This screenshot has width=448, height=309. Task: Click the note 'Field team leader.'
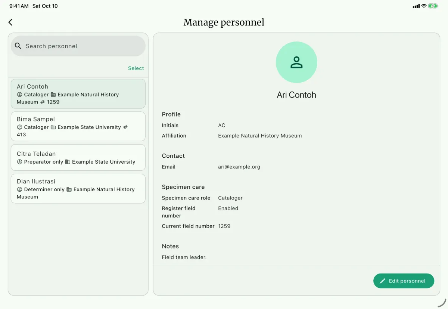tap(184, 257)
